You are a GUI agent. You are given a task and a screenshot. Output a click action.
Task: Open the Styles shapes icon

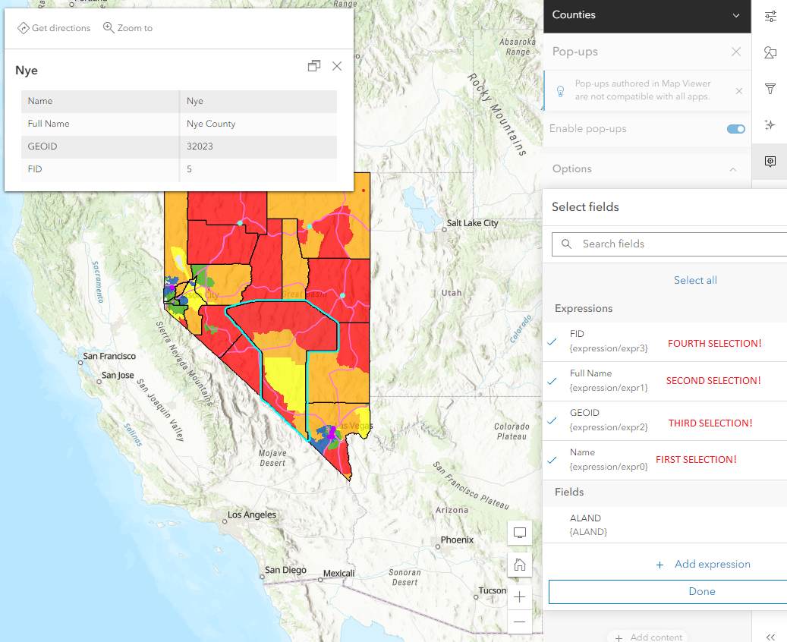click(x=770, y=52)
